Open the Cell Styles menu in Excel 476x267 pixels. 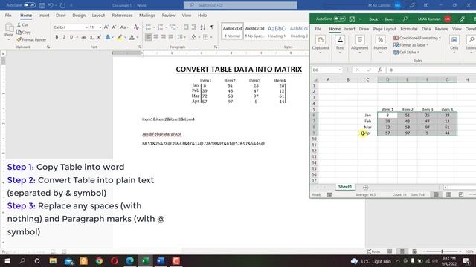406,53
